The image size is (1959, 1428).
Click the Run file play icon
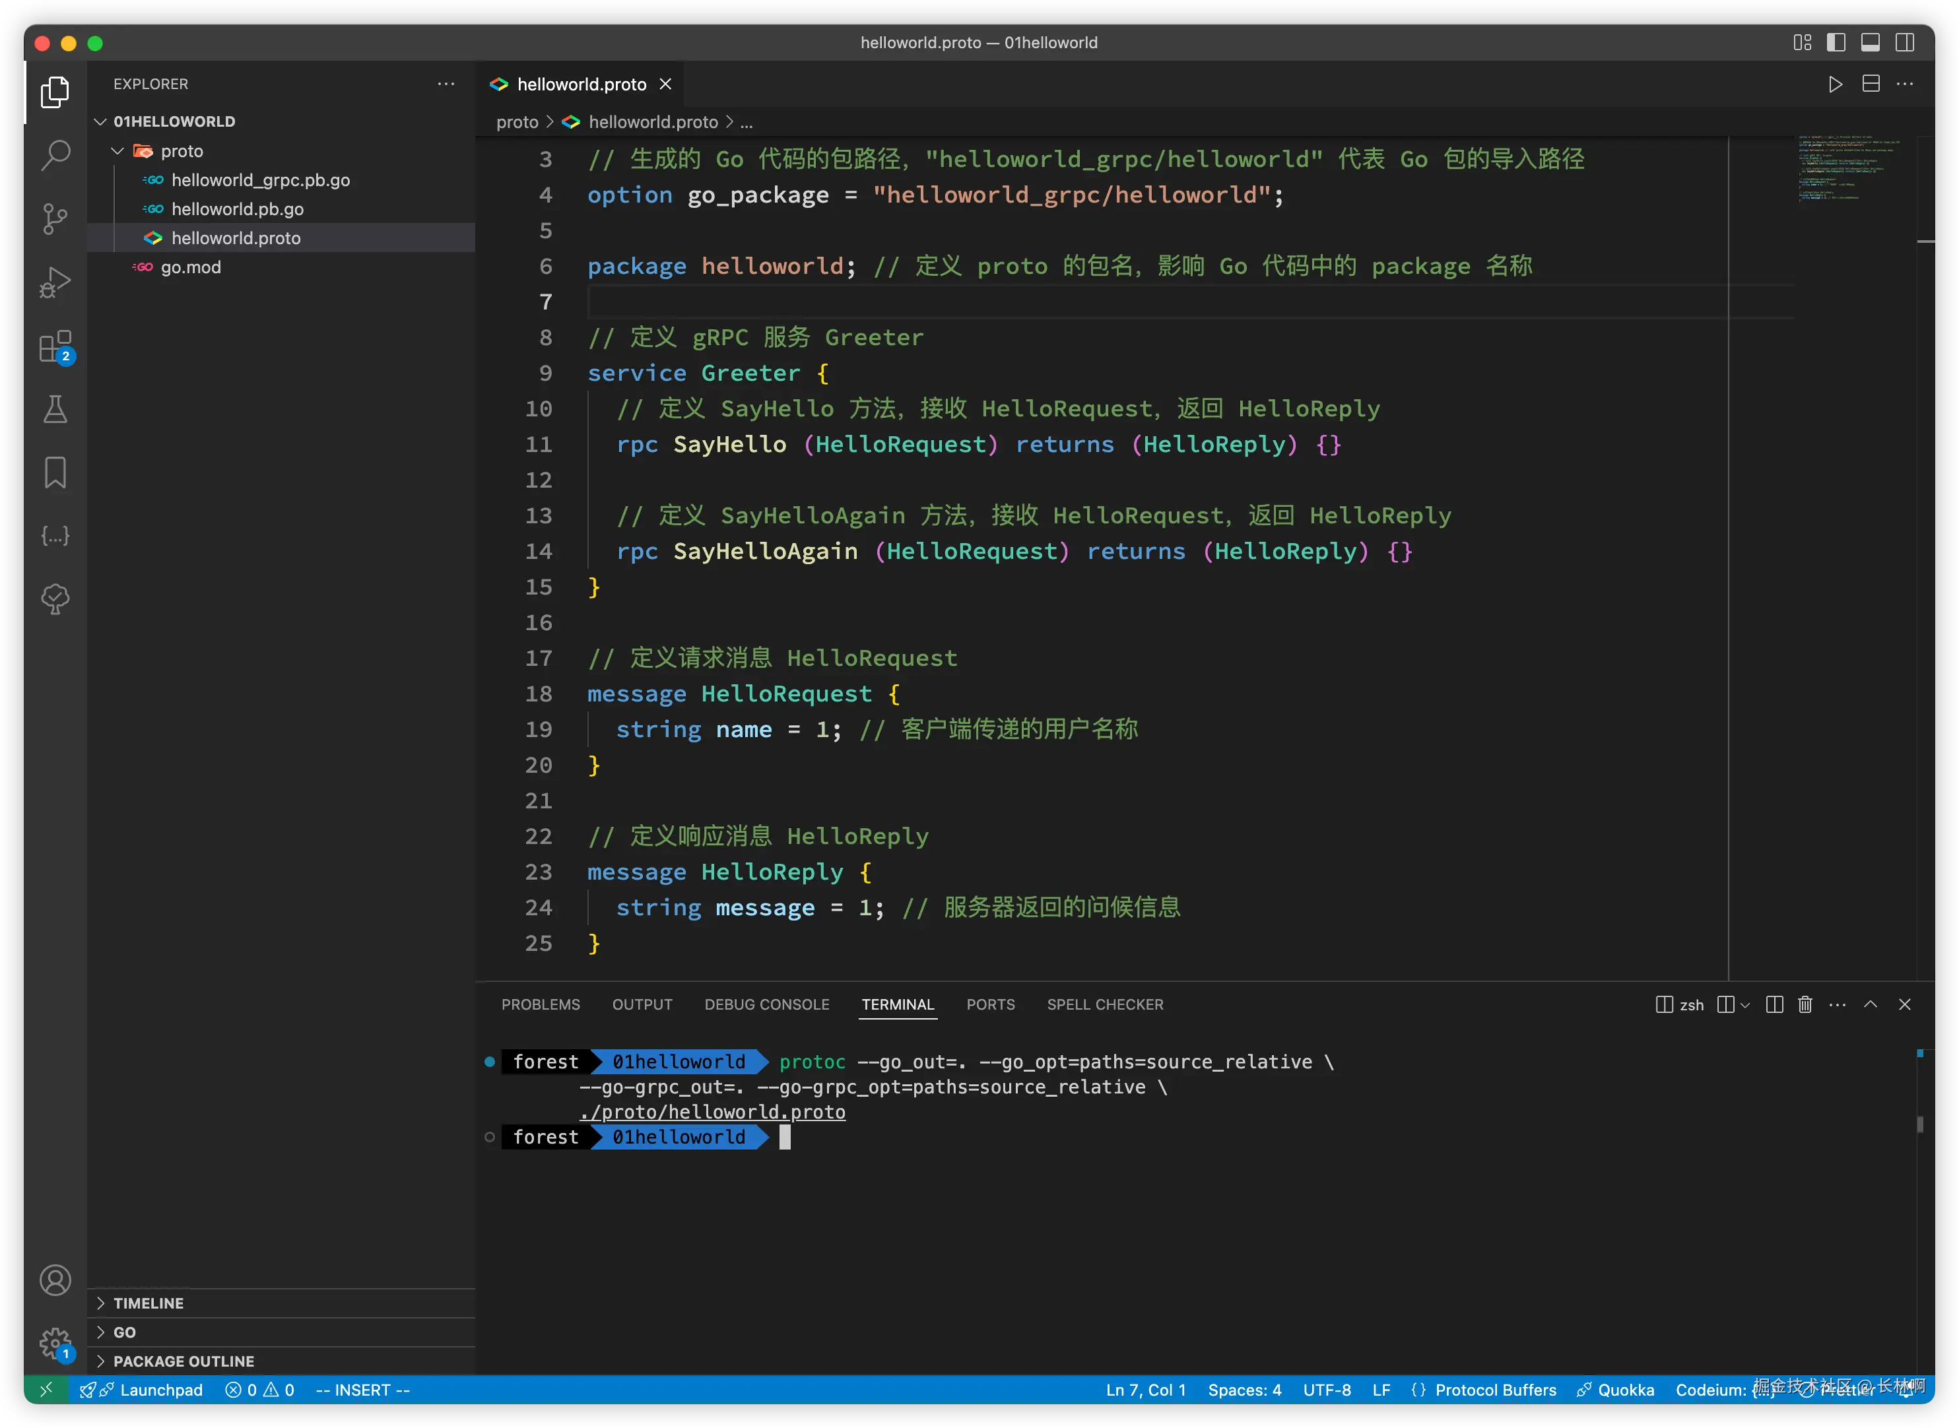tap(1834, 84)
